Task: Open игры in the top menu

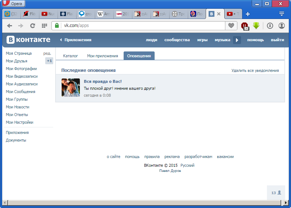Action: tap(202, 40)
